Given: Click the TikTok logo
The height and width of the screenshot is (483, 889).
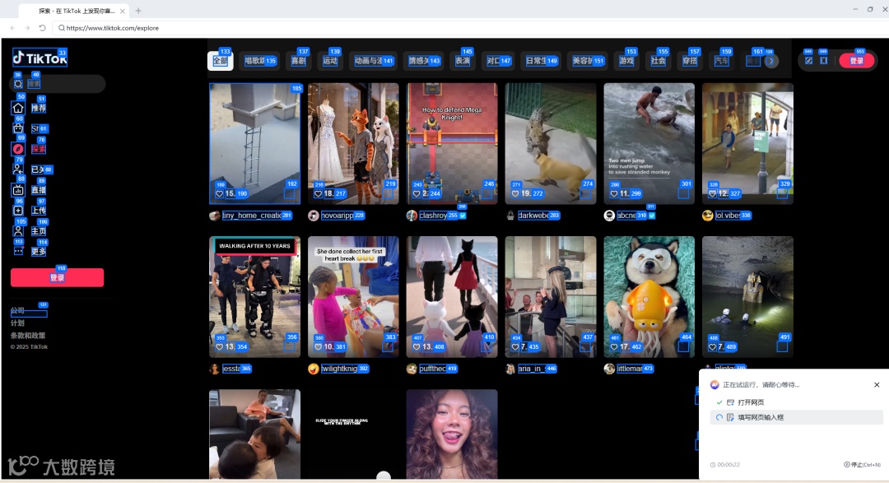Looking at the screenshot, I should pyautogui.click(x=40, y=58).
